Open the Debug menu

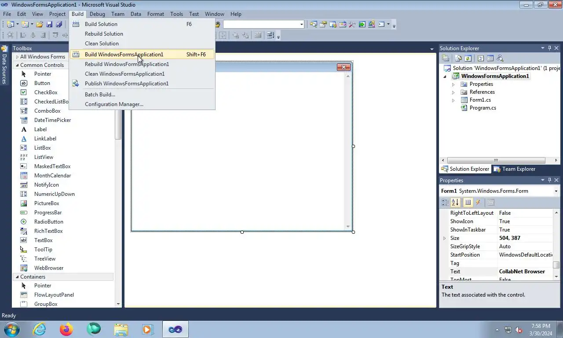[97, 14]
